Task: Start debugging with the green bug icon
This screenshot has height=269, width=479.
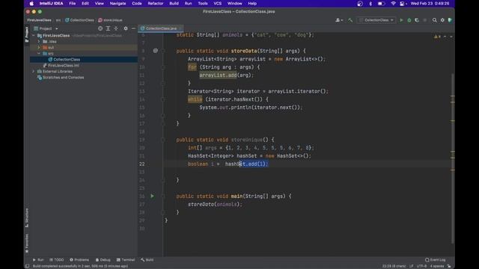Action: coord(409,20)
